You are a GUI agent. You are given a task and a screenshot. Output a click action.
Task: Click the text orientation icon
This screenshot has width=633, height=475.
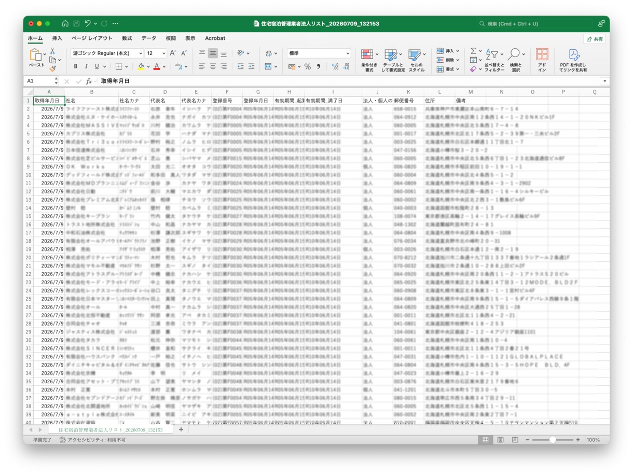click(241, 53)
